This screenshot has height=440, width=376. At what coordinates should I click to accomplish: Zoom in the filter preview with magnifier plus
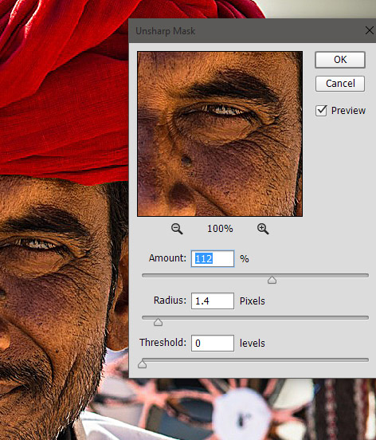click(x=263, y=229)
